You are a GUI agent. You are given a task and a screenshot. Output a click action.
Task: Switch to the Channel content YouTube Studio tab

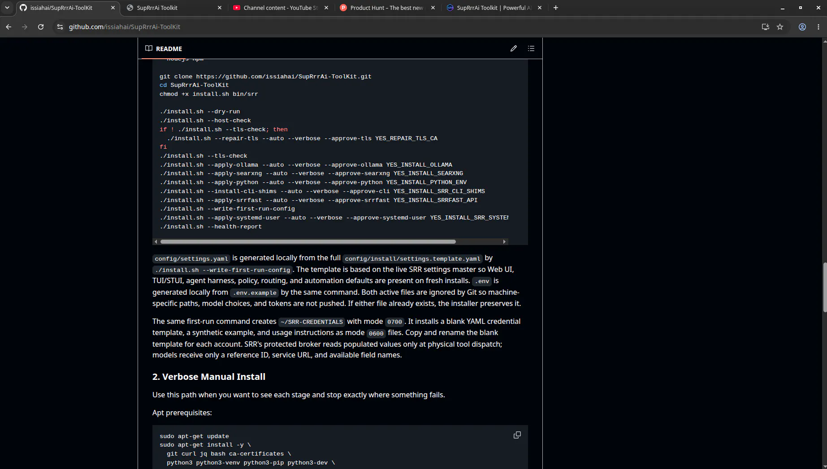pyautogui.click(x=281, y=8)
